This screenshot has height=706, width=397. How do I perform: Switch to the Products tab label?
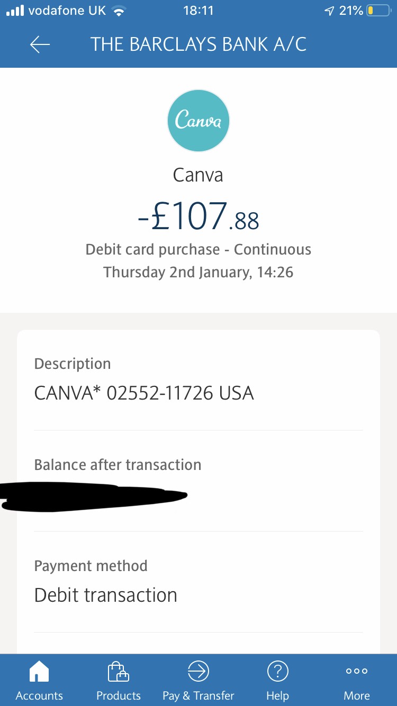118,695
